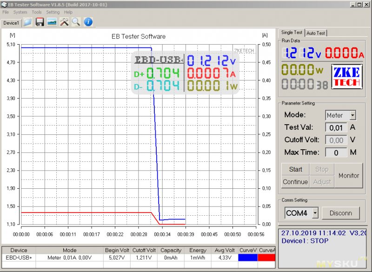Maximize the EB Tester window
Viewport: 372px width, 272px height.
tap(359, 5)
